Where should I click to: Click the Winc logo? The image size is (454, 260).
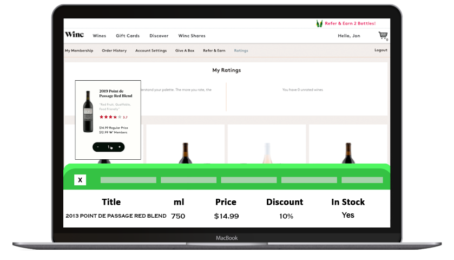(x=75, y=35)
